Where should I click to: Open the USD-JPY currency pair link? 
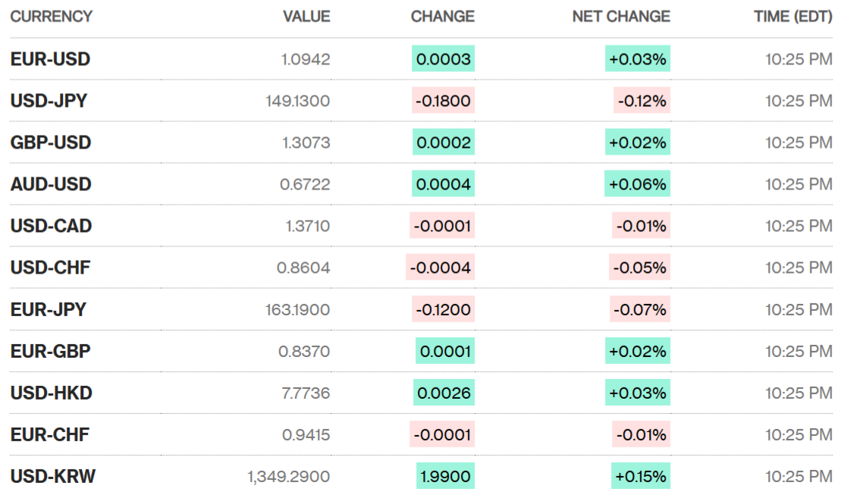[49, 101]
